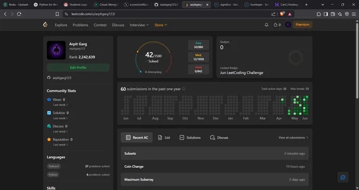This screenshot has width=359, height=190.
Task: Open the View all submissions link
Action: pyautogui.click(x=294, y=137)
